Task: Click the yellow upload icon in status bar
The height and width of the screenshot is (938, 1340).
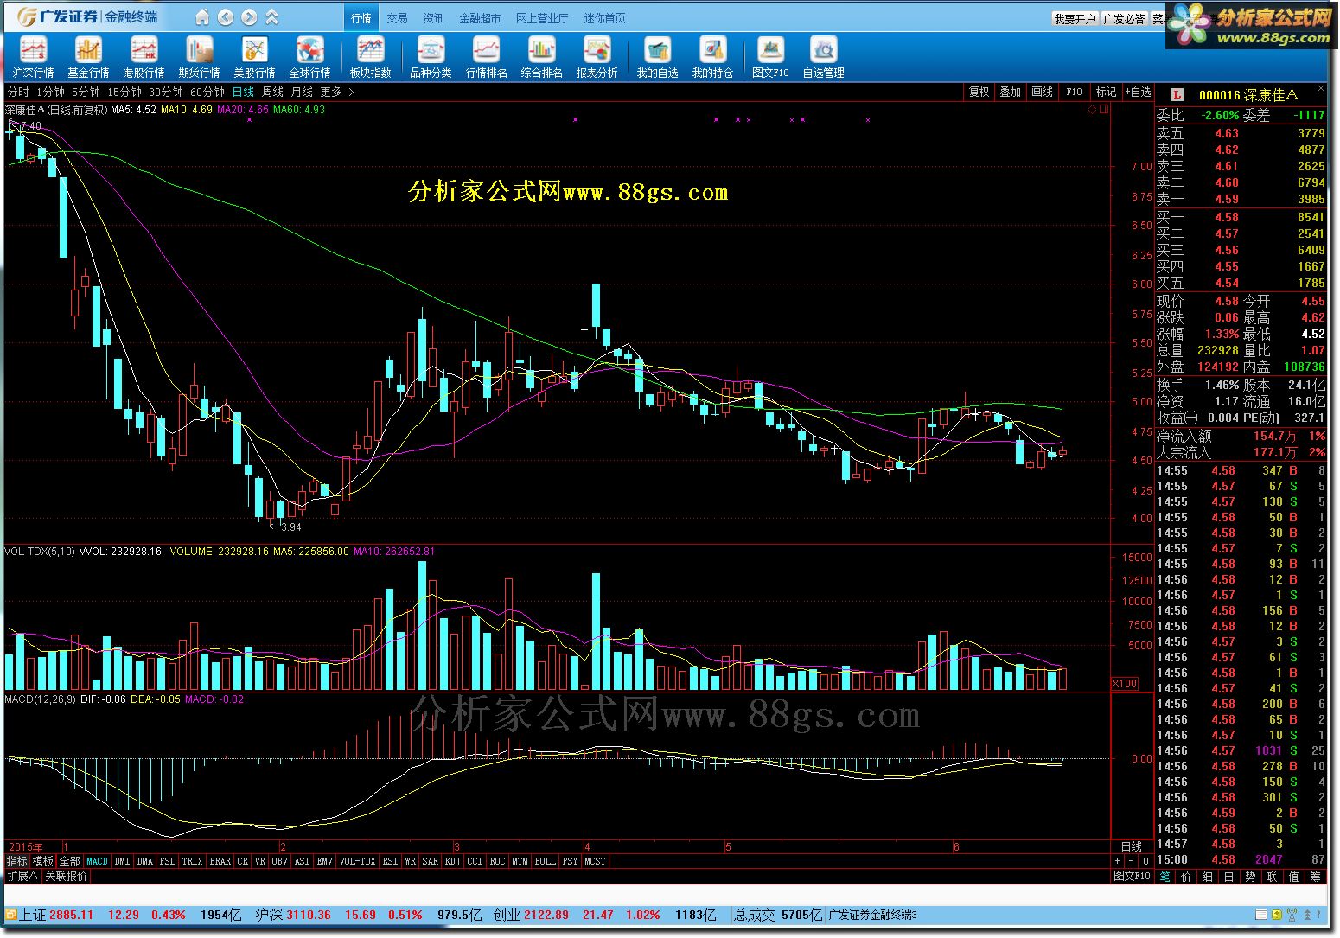Action: 1277,915
